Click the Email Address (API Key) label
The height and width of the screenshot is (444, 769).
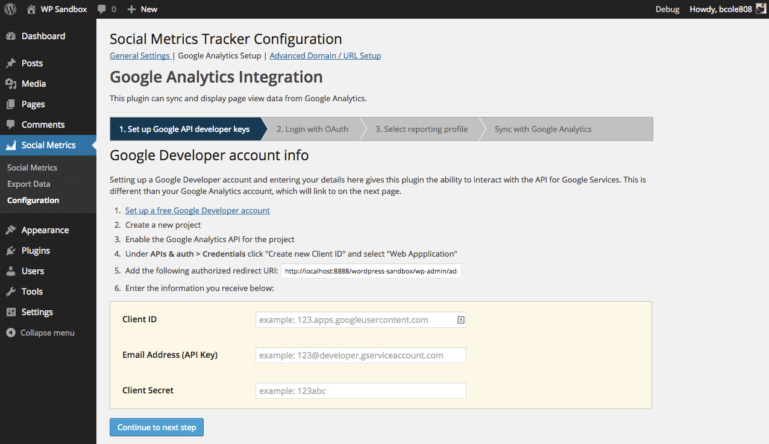pos(170,355)
